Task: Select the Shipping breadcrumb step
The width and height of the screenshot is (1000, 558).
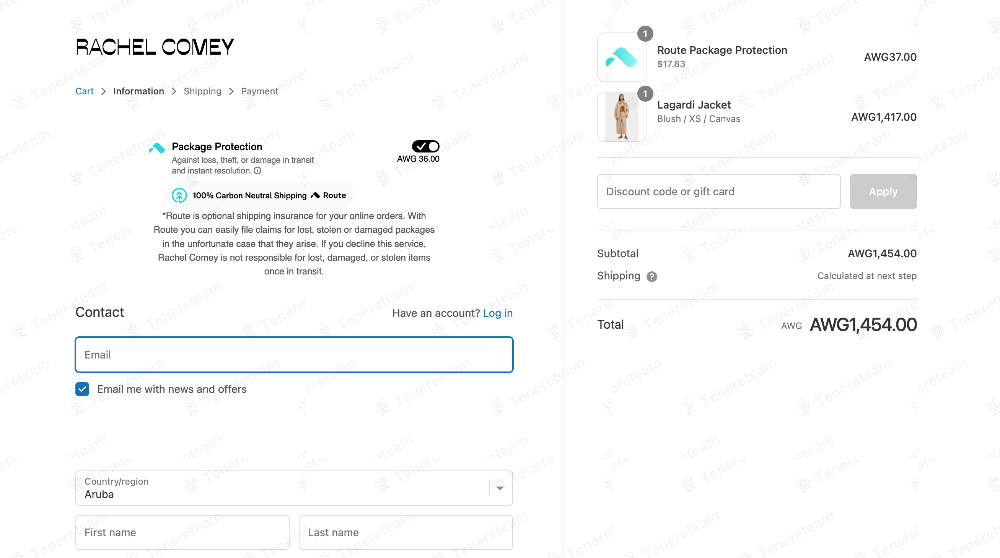Action: pos(202,91)
